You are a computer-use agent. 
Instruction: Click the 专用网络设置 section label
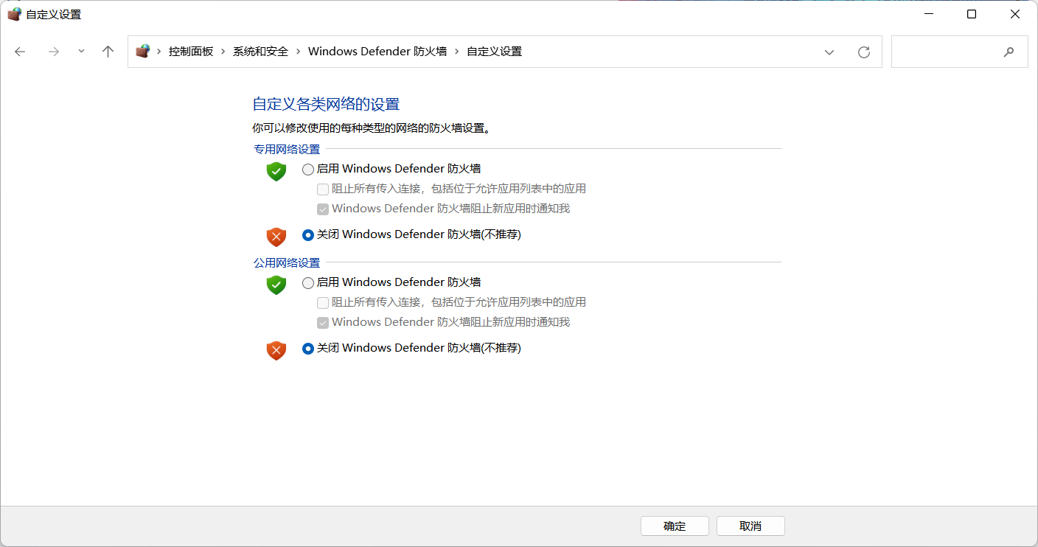point(287,149)
